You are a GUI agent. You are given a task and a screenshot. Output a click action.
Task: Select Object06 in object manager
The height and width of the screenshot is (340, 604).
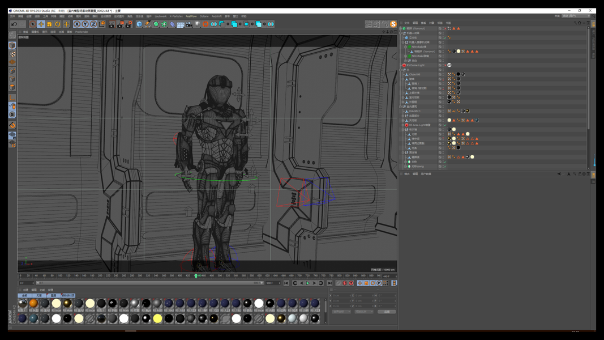coord(414,74)
